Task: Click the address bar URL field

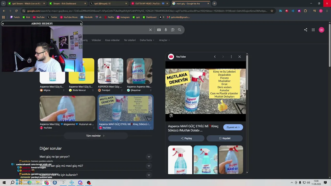Action: pos(147,11)
